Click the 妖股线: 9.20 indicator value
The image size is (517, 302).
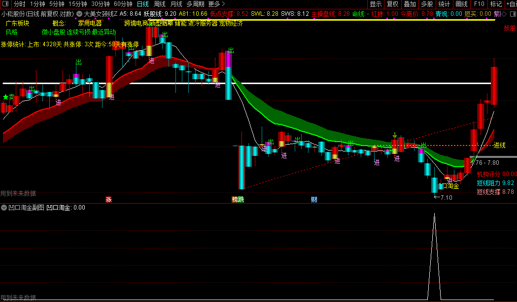click(160, 14)
